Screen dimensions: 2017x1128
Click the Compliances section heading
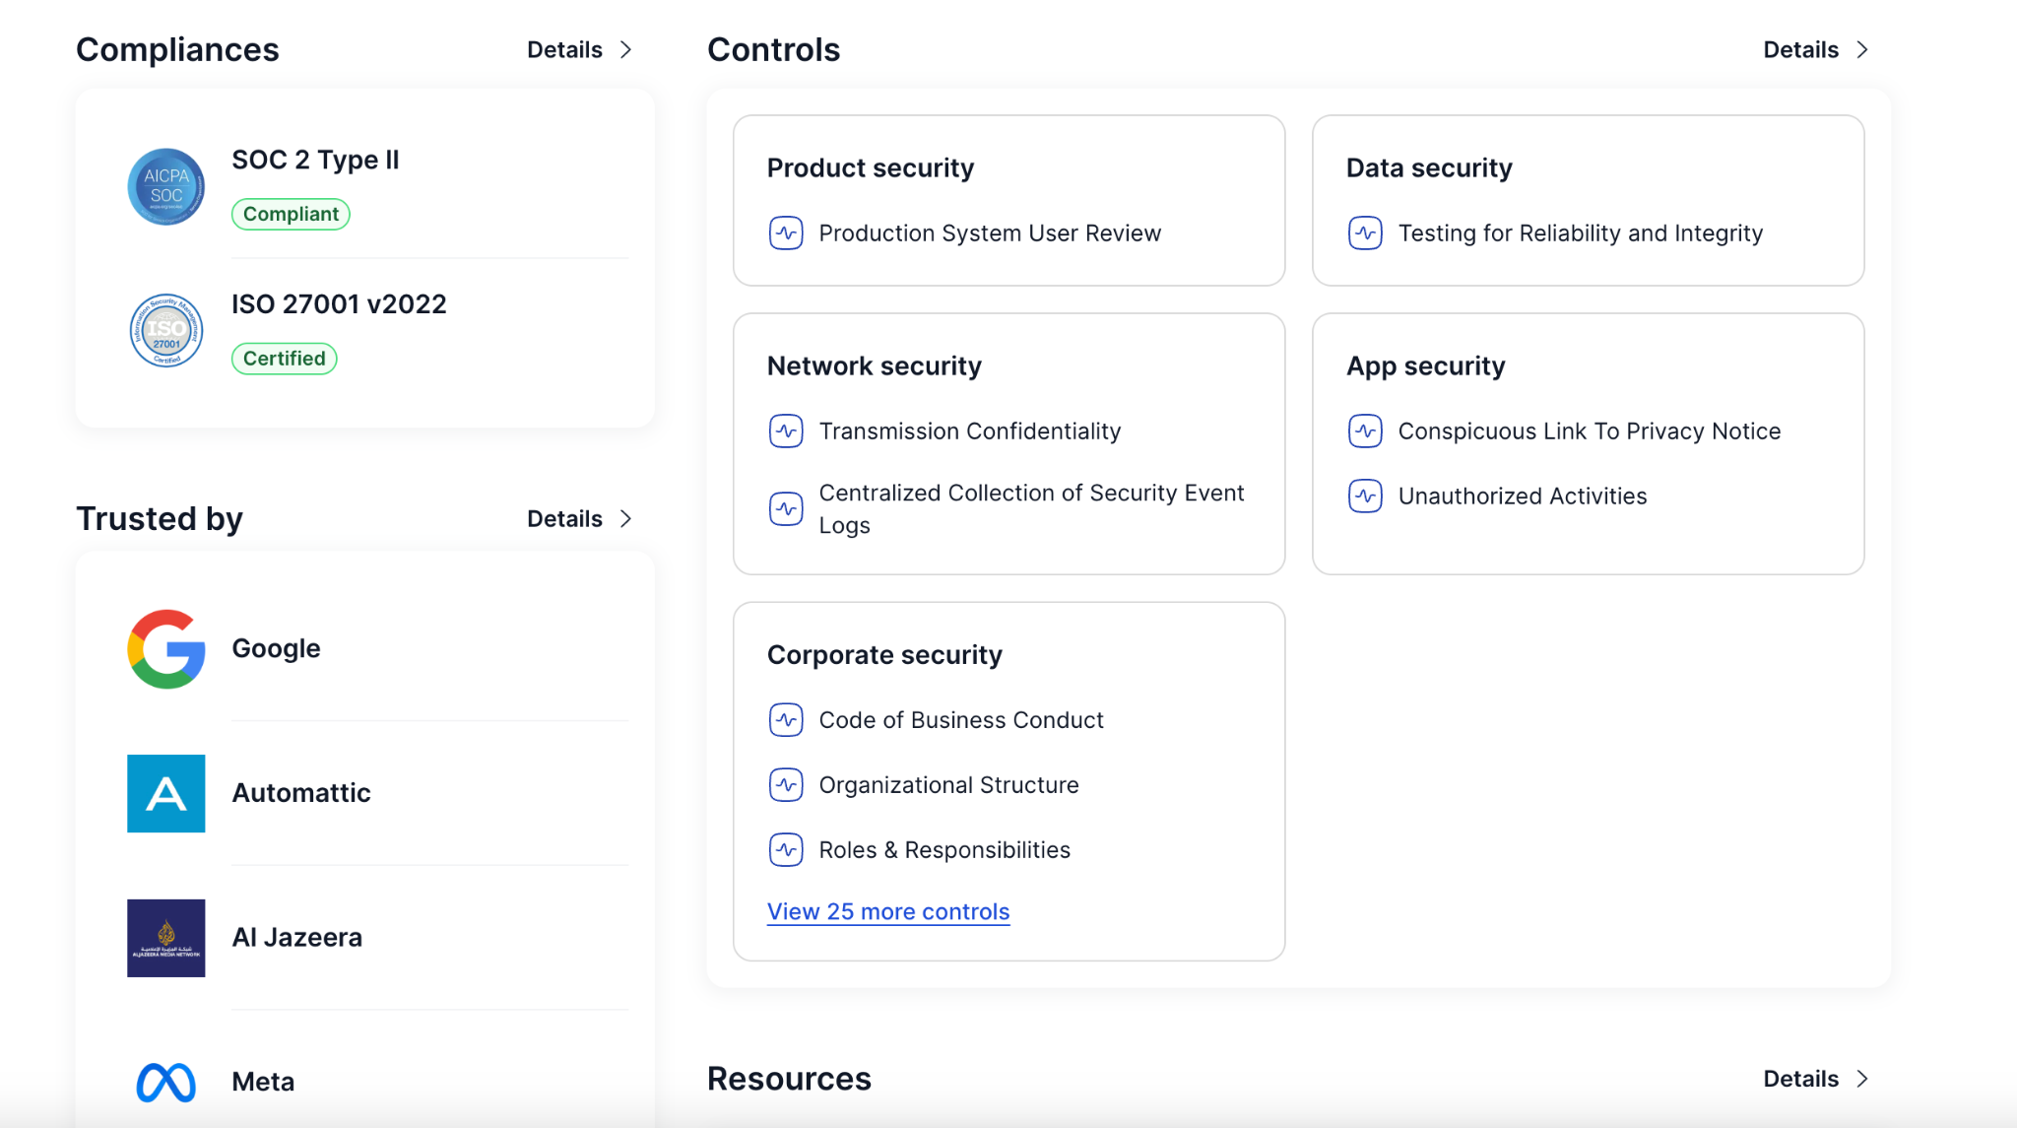tap(177, 49)
